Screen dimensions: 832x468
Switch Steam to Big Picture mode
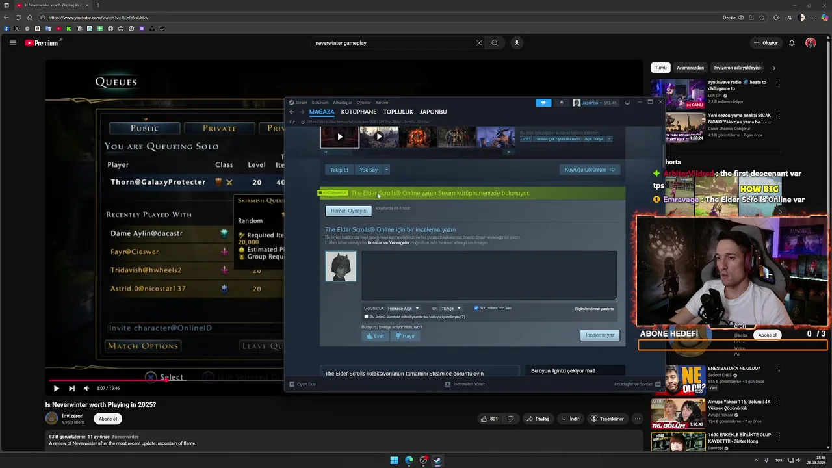627,102
